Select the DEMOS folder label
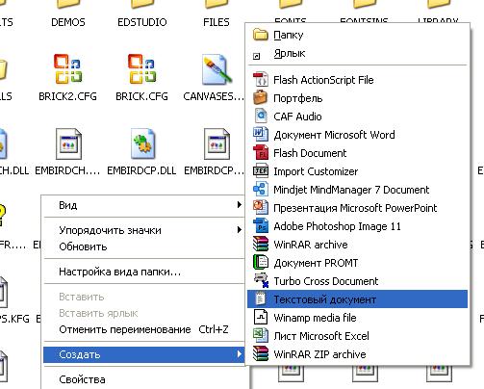Image resolution: width=484 pixels, height=389 pixels. coord(68,22)
